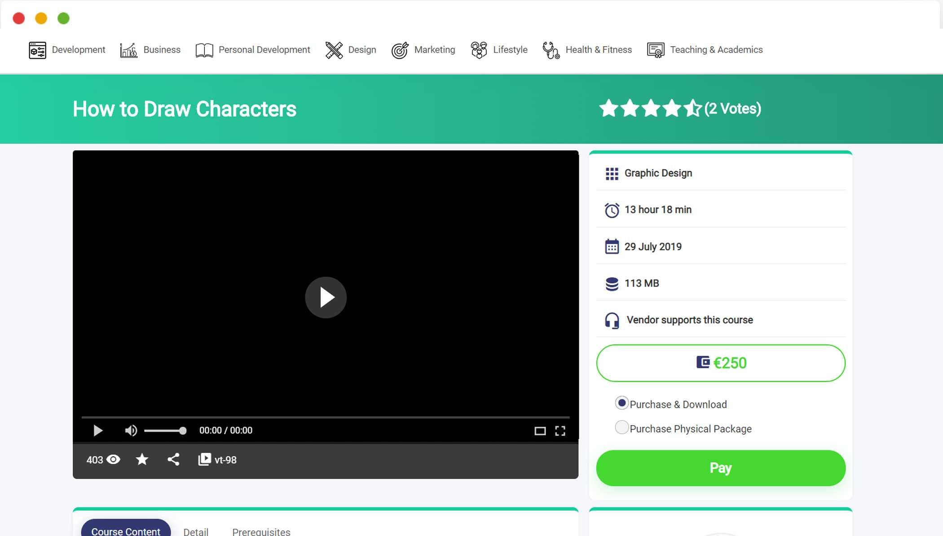
Task: Seek on the video progress bar
Action: [325, 417]
